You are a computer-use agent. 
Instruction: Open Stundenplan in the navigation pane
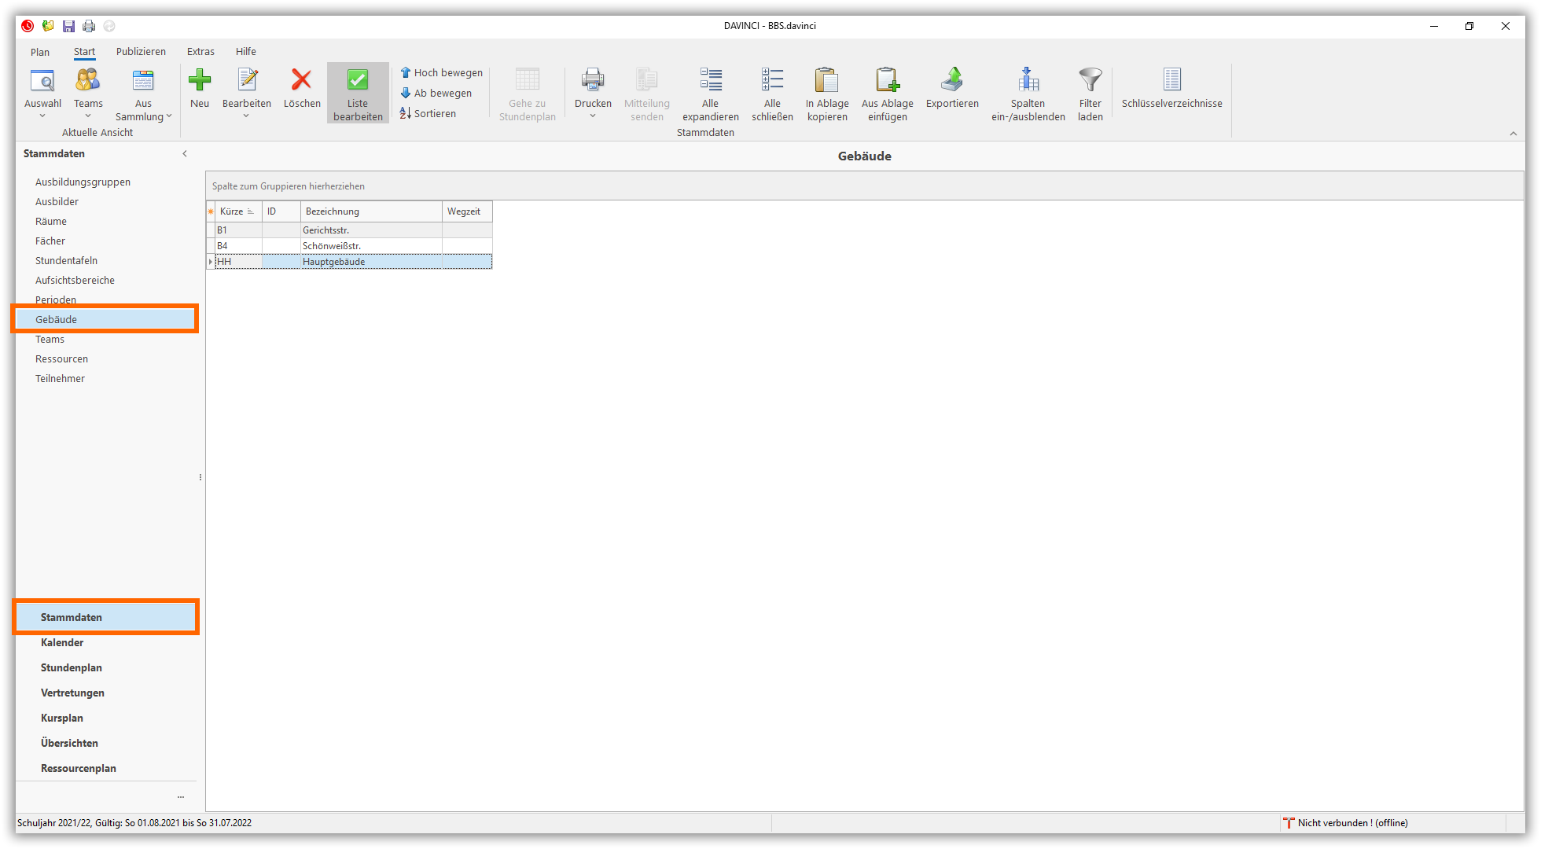coord(72,667)
